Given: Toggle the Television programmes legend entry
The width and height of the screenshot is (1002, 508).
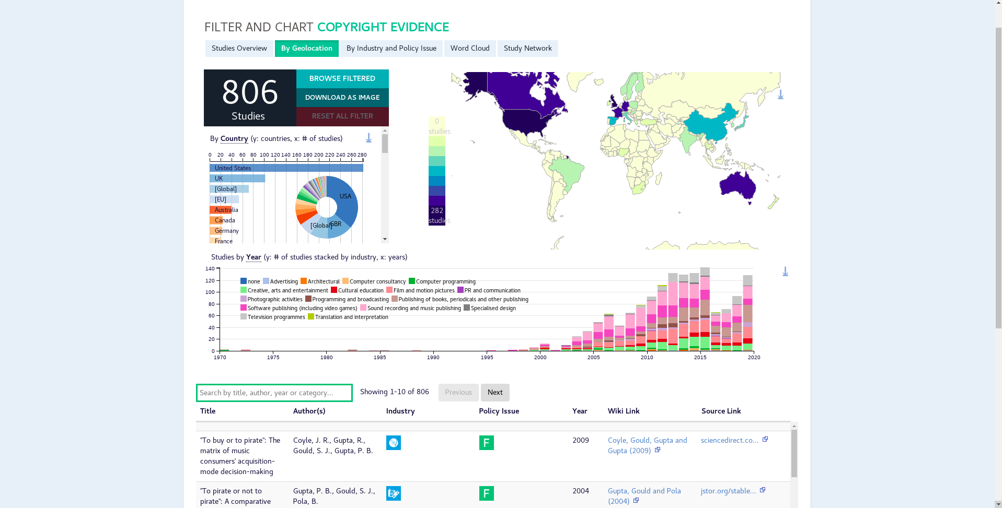Looking at the screenshot, I should tap(272, 317).
